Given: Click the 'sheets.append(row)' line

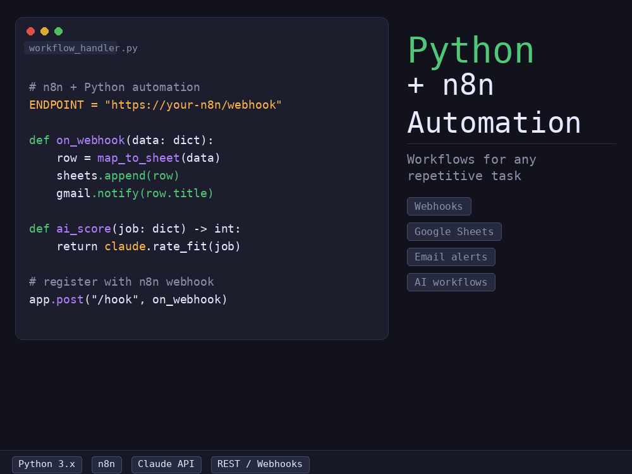Looking at the screenshot, I should click(x=118, y=176).
